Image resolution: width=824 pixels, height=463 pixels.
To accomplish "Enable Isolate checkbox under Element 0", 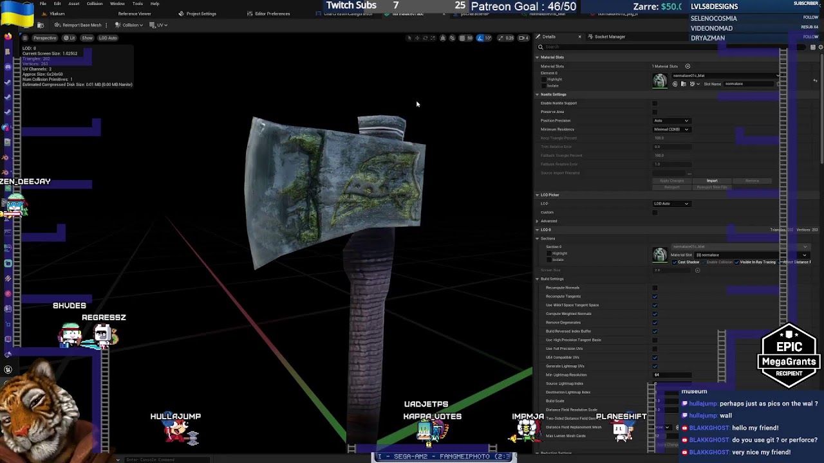I will 544,86.
